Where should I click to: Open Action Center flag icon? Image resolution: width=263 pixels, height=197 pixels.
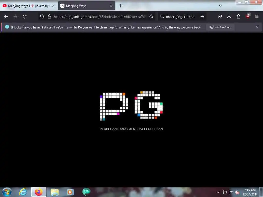231,192
